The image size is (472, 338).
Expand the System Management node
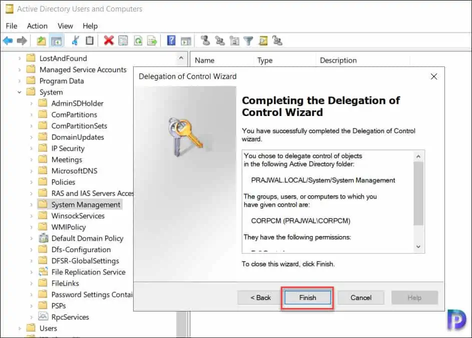(32, 205)
